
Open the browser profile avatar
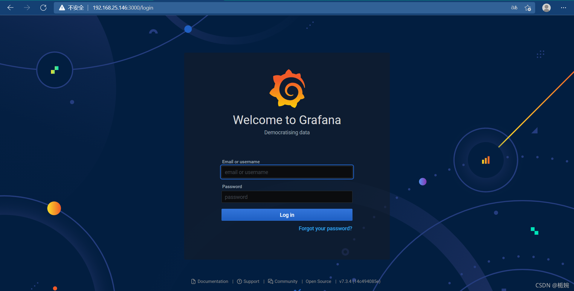[x=546, y=8]
